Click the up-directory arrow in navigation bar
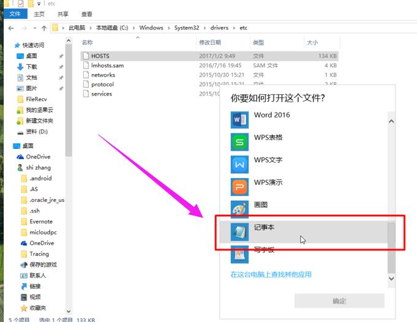The width and height of the screenshot is (417, 322). (x=44, y=28)
